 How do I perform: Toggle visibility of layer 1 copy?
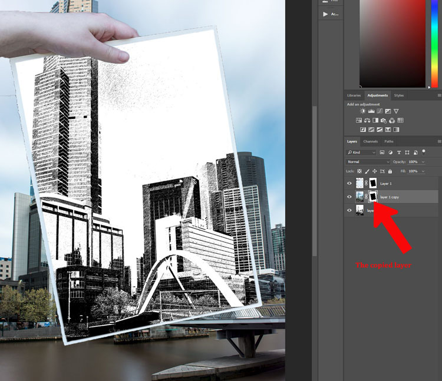(349, 197)
